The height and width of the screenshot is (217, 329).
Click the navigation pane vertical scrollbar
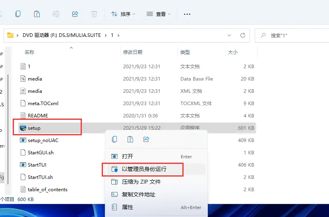point(8,129)
